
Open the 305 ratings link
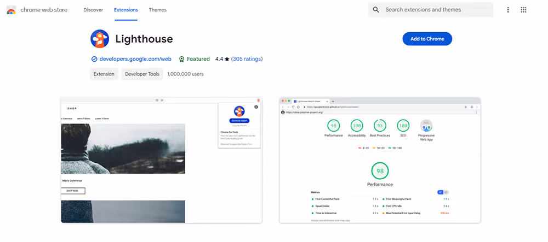point(247,59)
